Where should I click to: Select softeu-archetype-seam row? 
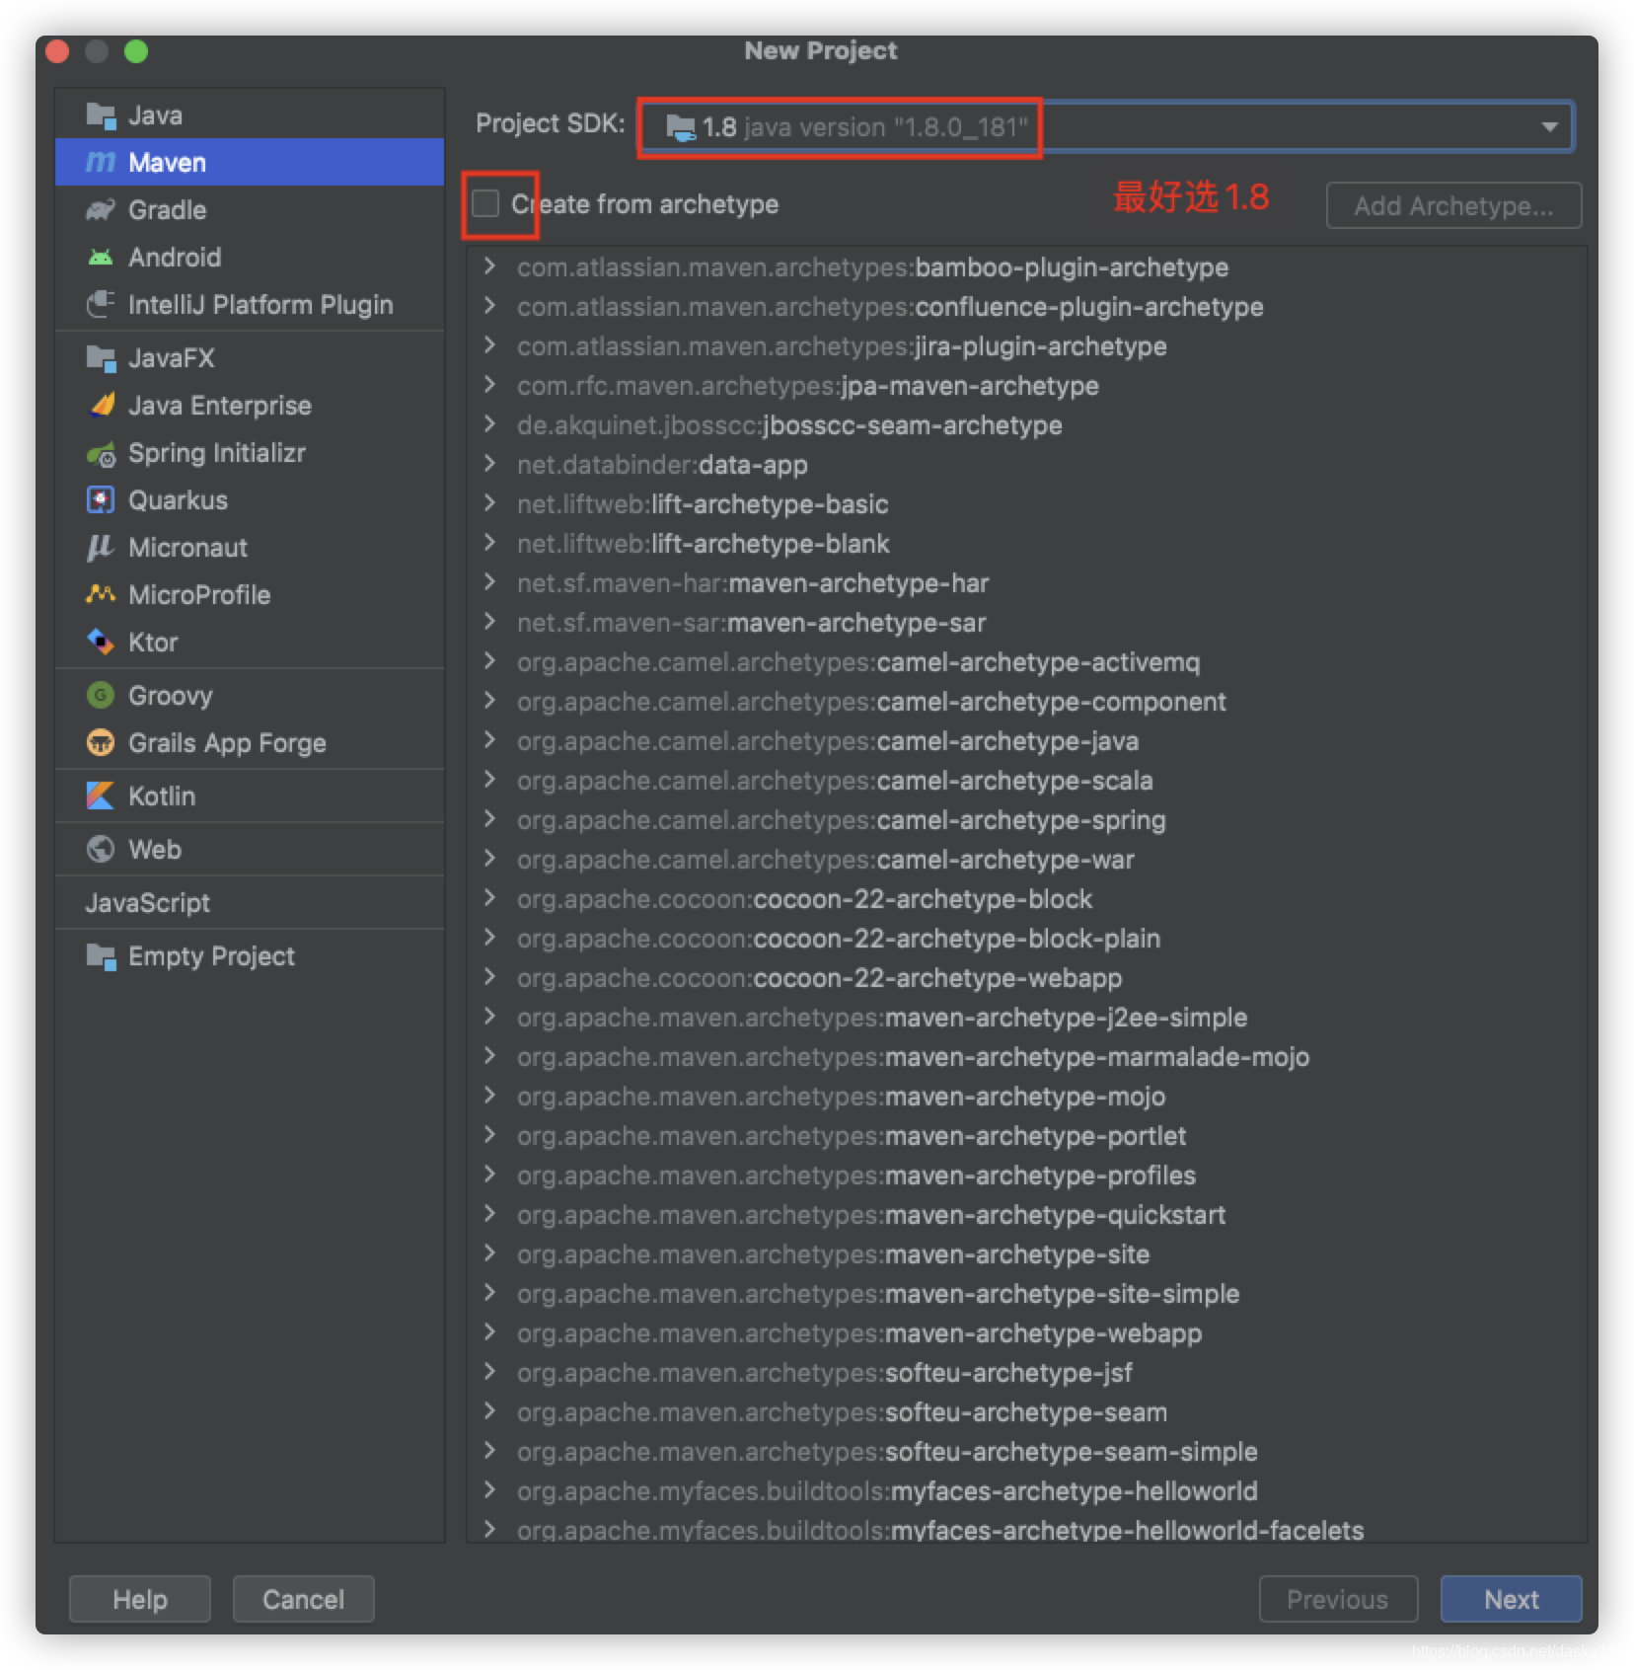(x=1026, y=1412)
